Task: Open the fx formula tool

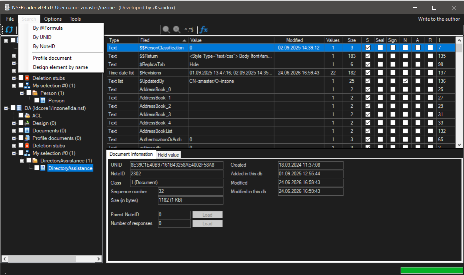Action: 203,30
